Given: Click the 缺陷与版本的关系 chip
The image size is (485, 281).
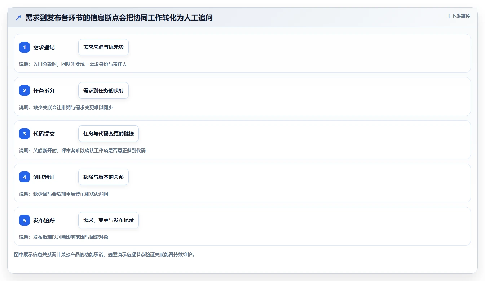Looking at the screenshot, I should point(103,177).
